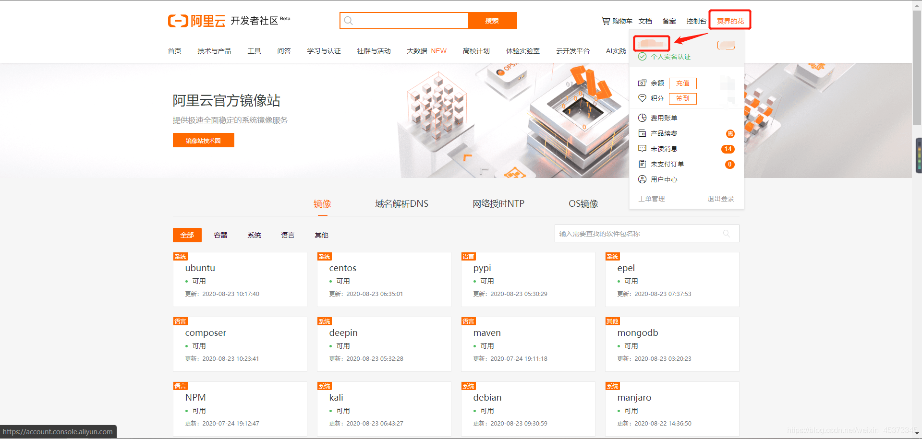Open 高校计划 page
Viewport: 922px width, 439px height.
[x=476, y=51]
